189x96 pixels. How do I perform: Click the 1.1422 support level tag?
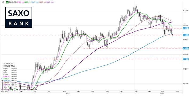tap(186, 59)
